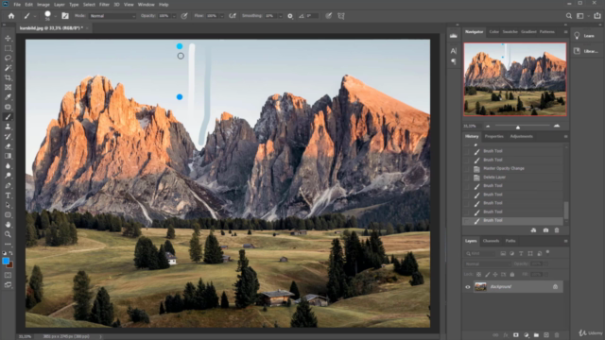Image resolution: width=605 pixels, height=340 pixels.
Task: Add layer mask at Layers bottom
Action: point(516,335)
